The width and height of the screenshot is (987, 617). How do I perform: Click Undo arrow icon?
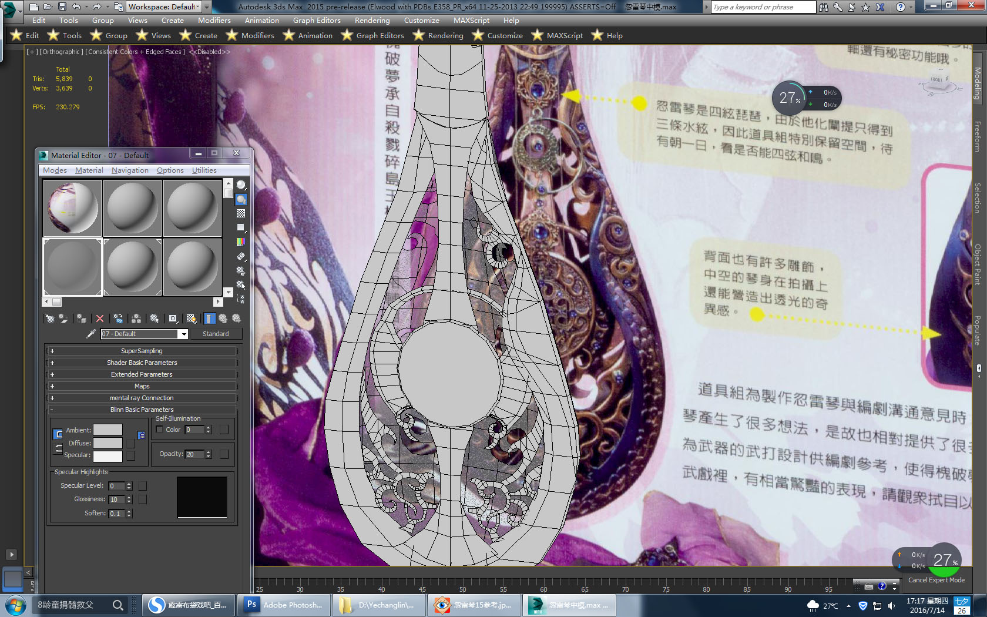76,7
